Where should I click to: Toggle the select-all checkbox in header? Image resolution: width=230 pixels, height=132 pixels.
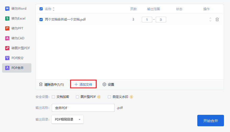(x=41, y=9)
